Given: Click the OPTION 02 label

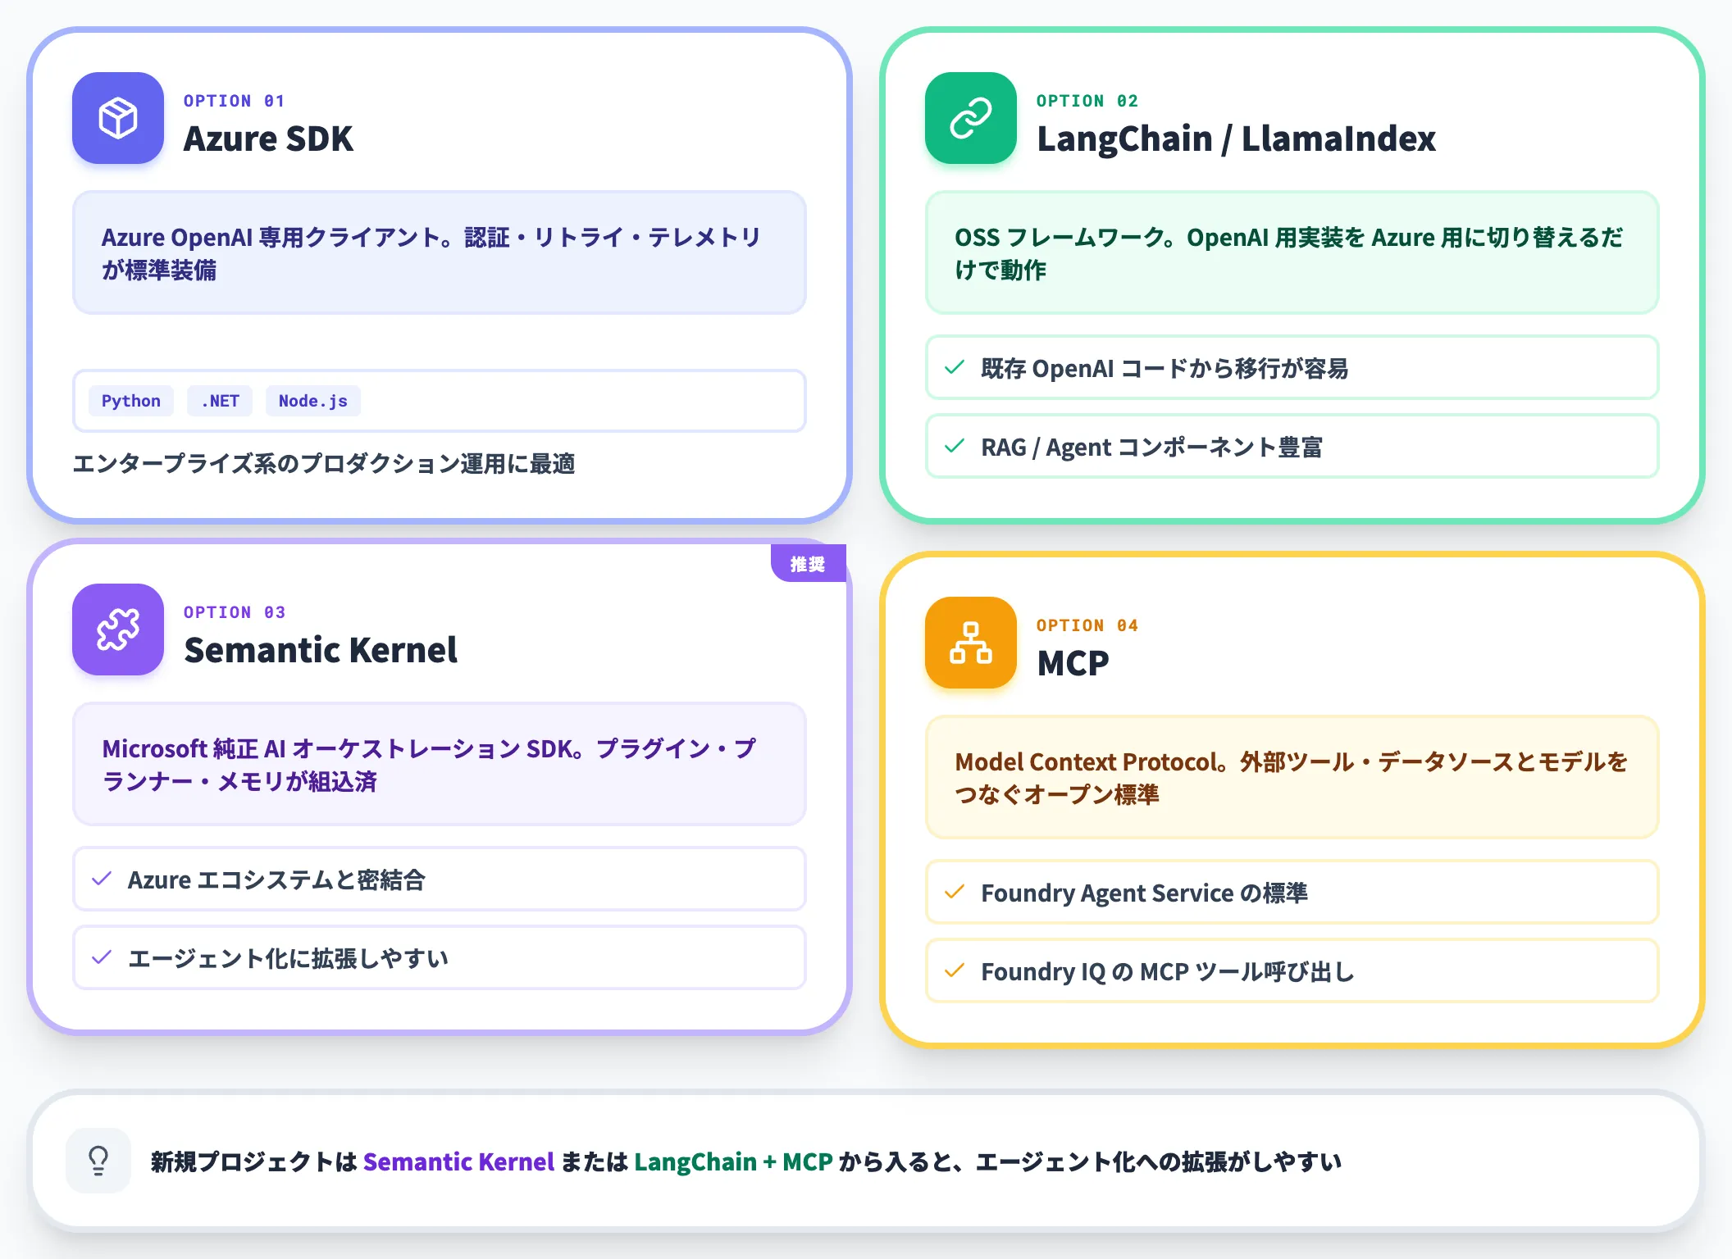Looking at the screenshot, I should coord(1087,101).
